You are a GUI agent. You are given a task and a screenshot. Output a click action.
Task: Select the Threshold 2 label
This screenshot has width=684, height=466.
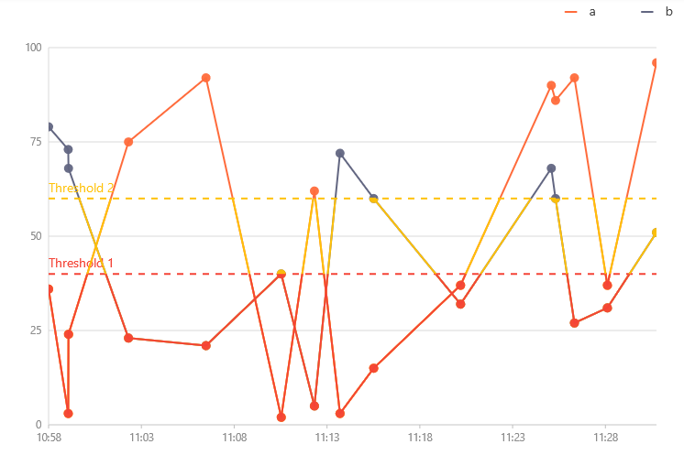(x=81, y=188)
